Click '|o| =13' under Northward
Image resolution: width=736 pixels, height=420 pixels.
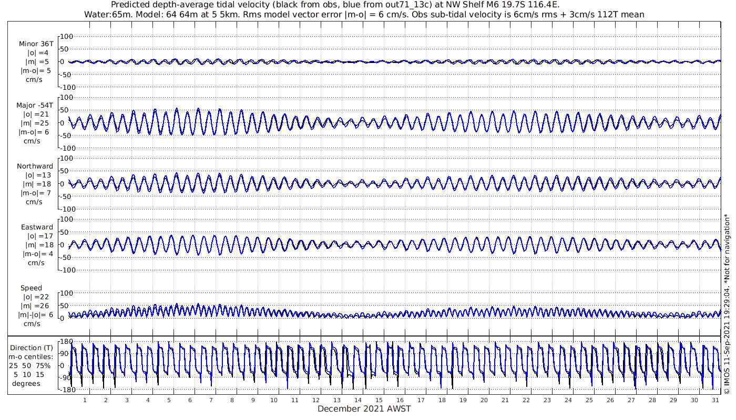click(x=38, y=175)
